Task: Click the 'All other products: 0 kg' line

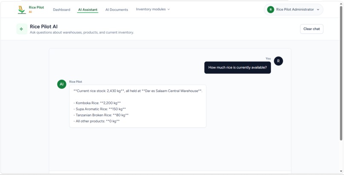Action: (x=96, y=121)
